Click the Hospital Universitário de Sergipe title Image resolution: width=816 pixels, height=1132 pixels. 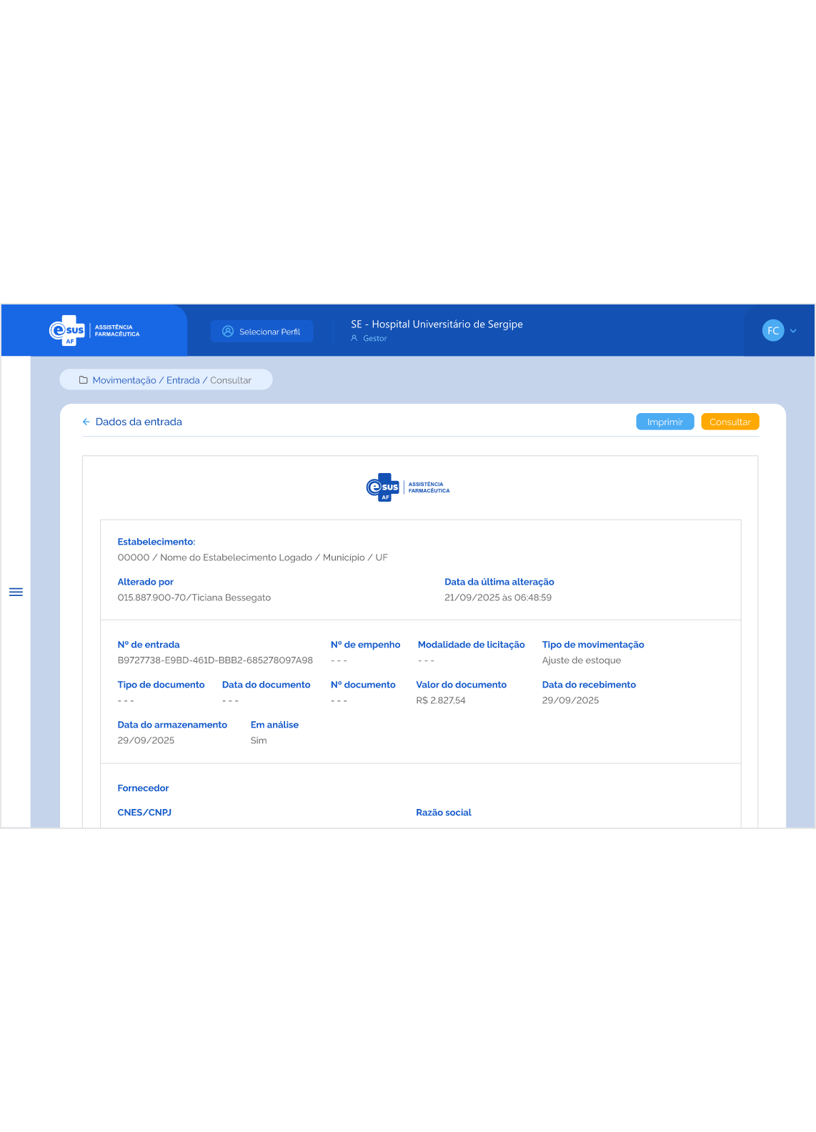(x=437, y=324)
